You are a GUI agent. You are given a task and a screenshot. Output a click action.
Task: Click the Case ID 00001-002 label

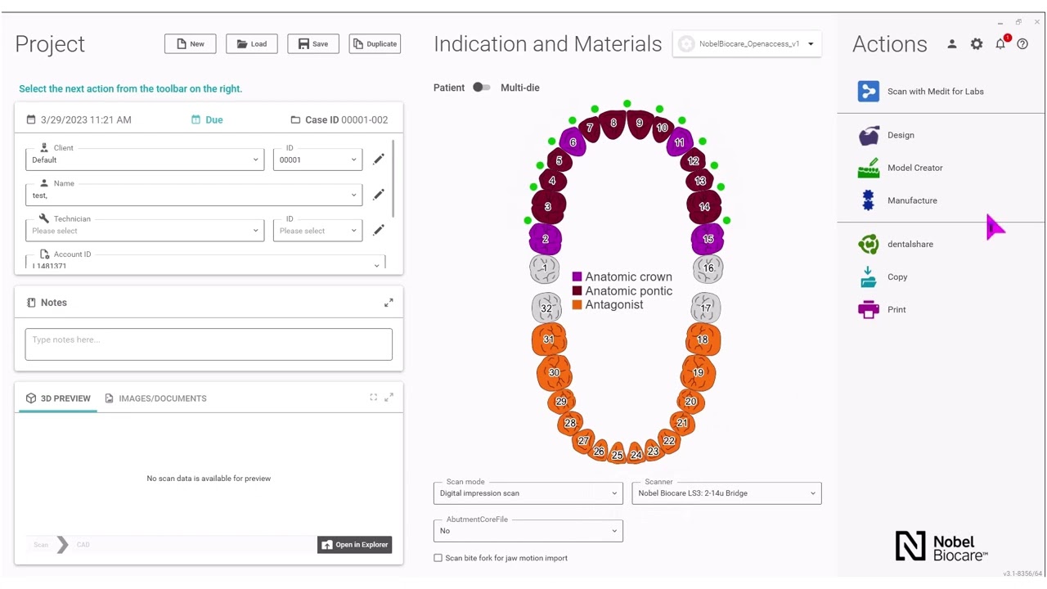(x=339, y=119)
